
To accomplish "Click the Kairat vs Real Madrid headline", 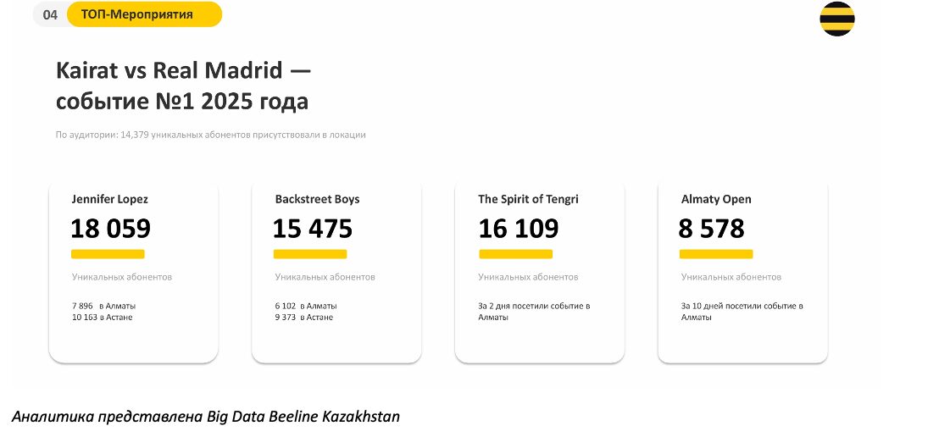I will [x=183, y=86].
